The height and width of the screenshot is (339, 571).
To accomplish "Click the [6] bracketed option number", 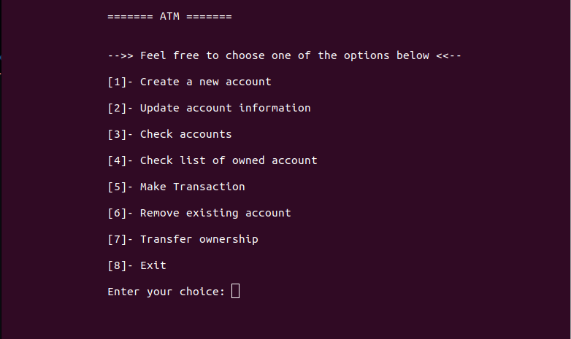I will (117, 213).
